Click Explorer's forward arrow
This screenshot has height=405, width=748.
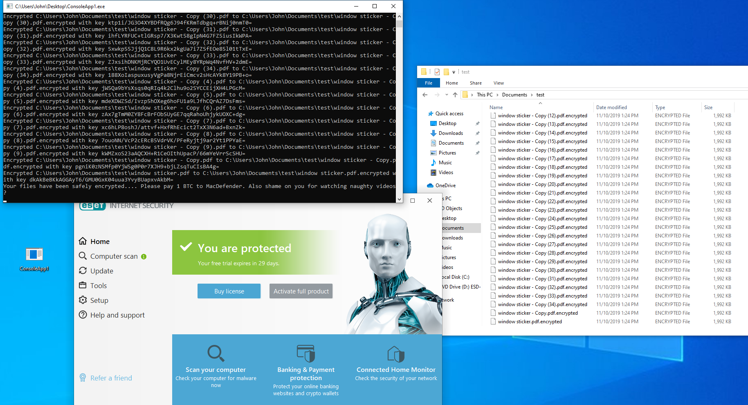[437, 95]
